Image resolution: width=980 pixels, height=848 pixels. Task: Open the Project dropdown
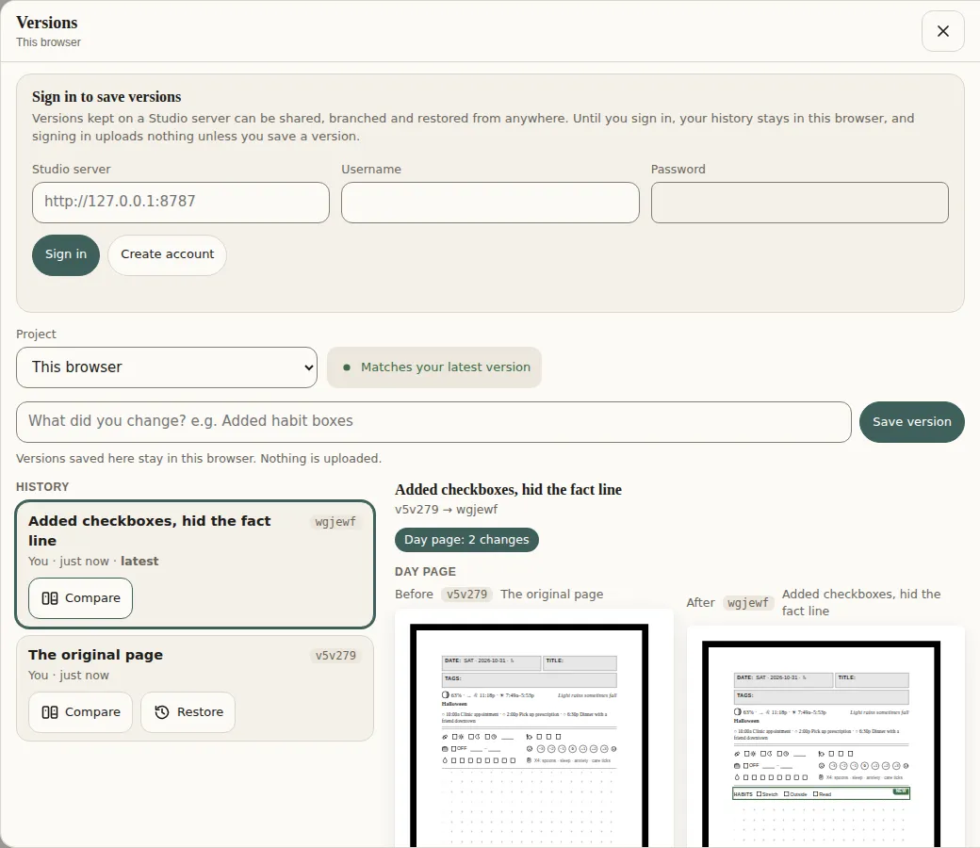167,367
